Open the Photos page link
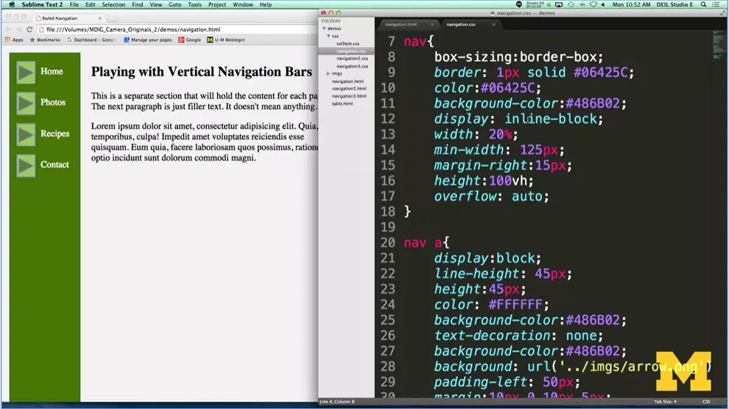The image size is (729, 409). [53, 102]
